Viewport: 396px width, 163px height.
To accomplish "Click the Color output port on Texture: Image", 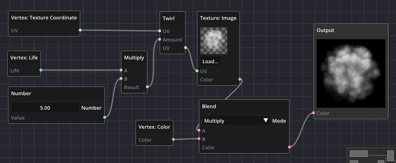I will click(x=240, y=80).
